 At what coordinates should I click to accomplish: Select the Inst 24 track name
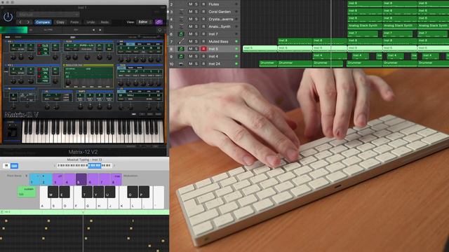click(214, 64)
